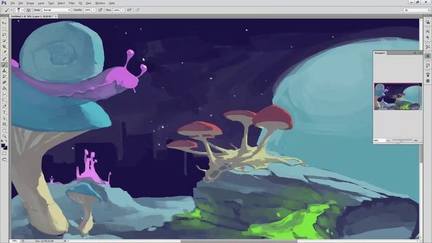The height and width of the screenshot is (243, 432).
Task: Select the Eyedropper tool
Action: 4,53
